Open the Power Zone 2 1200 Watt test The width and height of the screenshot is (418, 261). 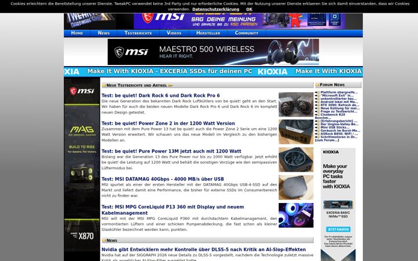[168, 124]
